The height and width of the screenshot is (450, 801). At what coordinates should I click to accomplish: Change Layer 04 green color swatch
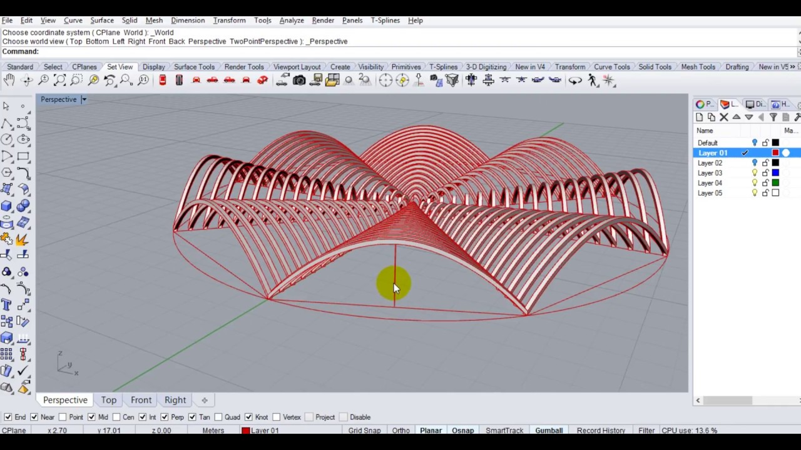[775, 183]
